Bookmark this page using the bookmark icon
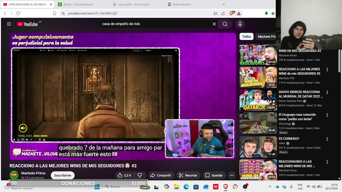 pos(55,13)
